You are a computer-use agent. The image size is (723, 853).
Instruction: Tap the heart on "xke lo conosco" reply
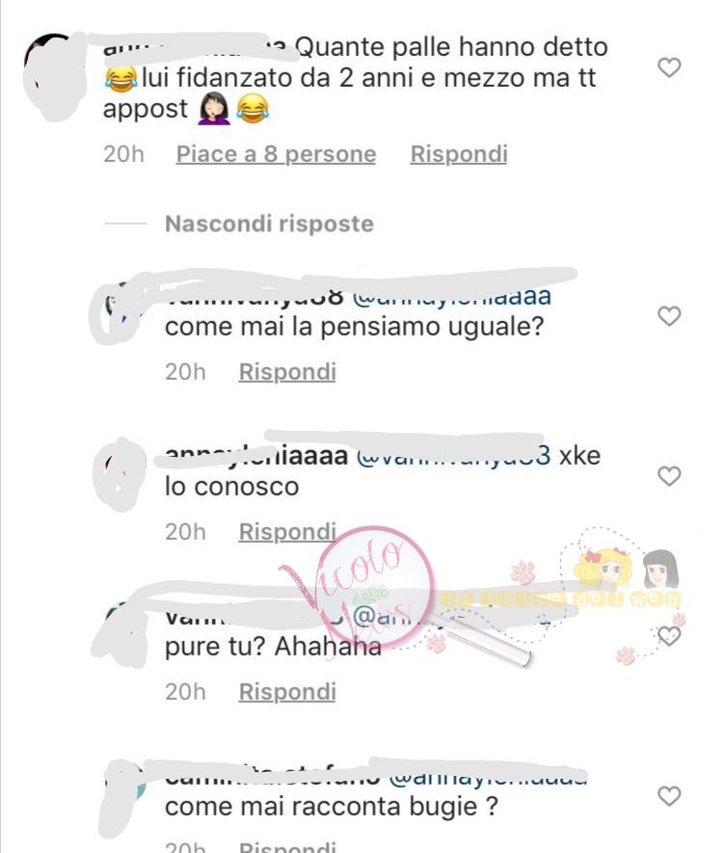point(669,476)
